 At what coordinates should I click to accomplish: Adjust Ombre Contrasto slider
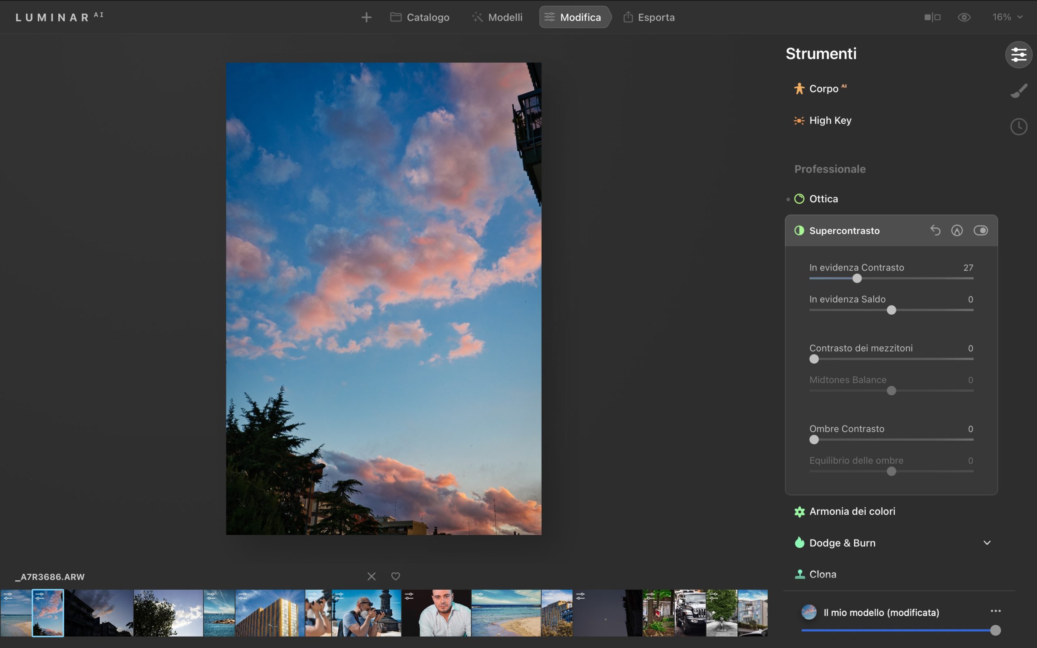[814, 440]
